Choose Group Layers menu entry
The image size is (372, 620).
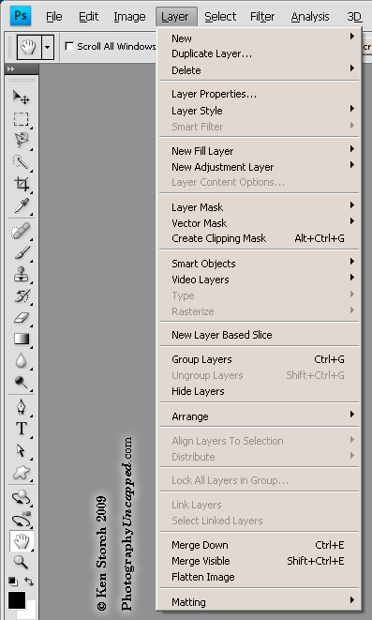pyautogui.click(x=259, y=359)
